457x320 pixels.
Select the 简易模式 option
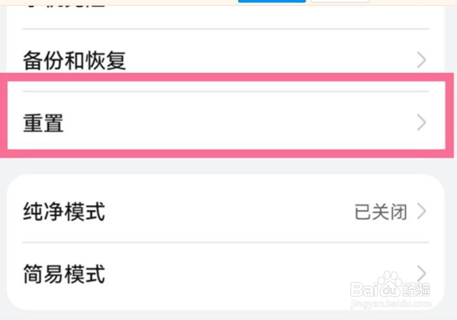(x=64, y=274)
